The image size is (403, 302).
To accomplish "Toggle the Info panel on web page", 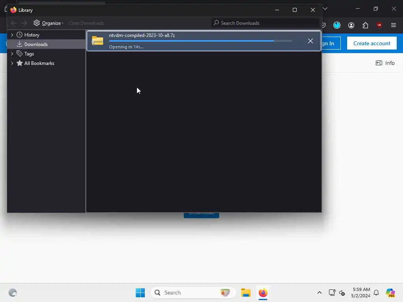I will 385,63.
